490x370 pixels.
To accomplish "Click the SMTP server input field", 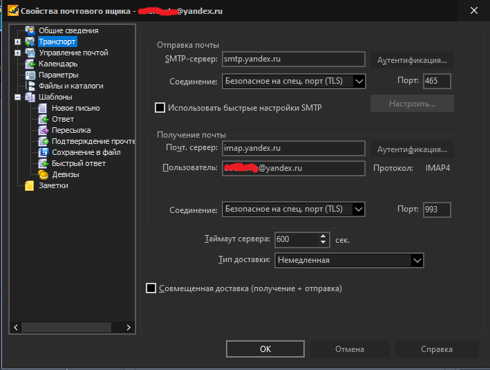I will (x=294, y=59).
